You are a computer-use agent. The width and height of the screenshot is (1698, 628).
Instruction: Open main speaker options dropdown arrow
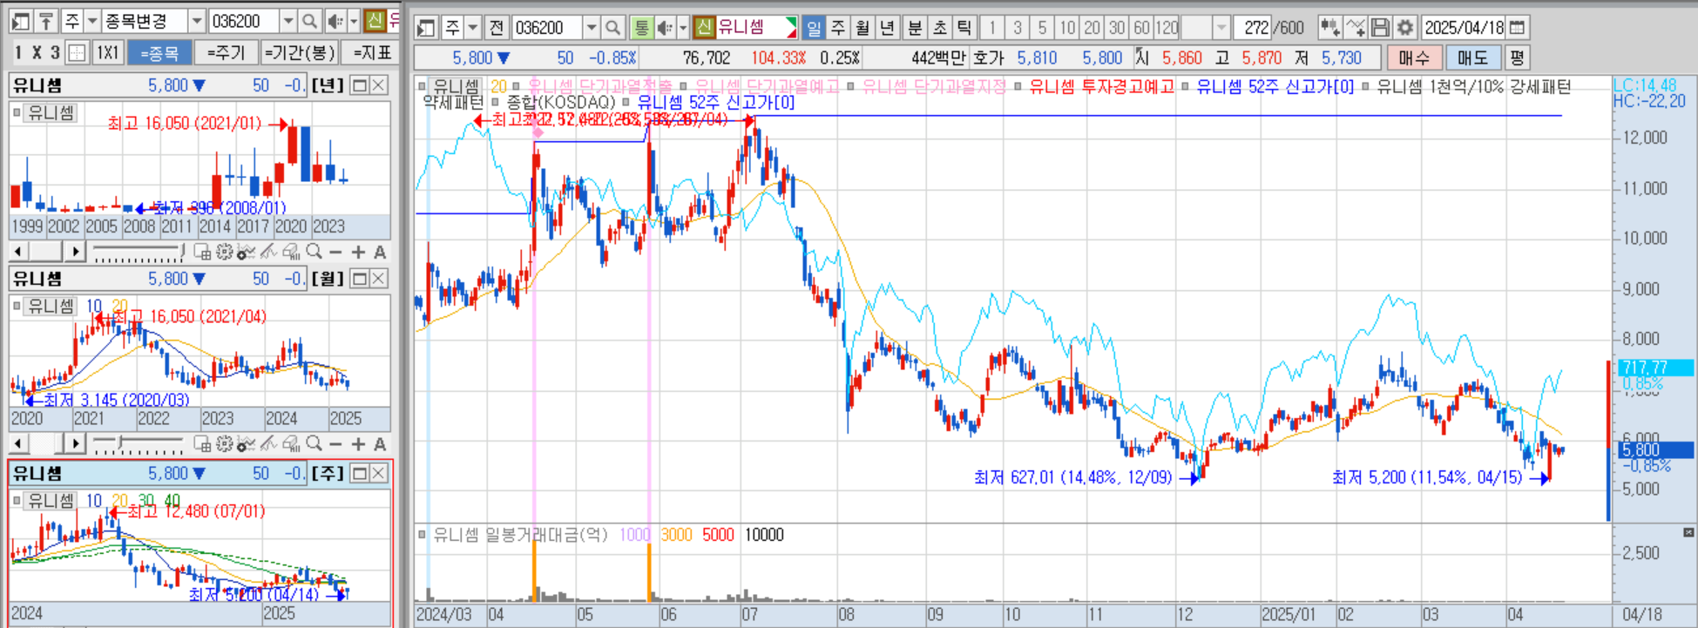(683, 28)
